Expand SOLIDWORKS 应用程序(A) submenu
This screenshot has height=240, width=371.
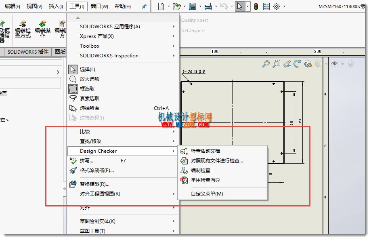point(123,26)
